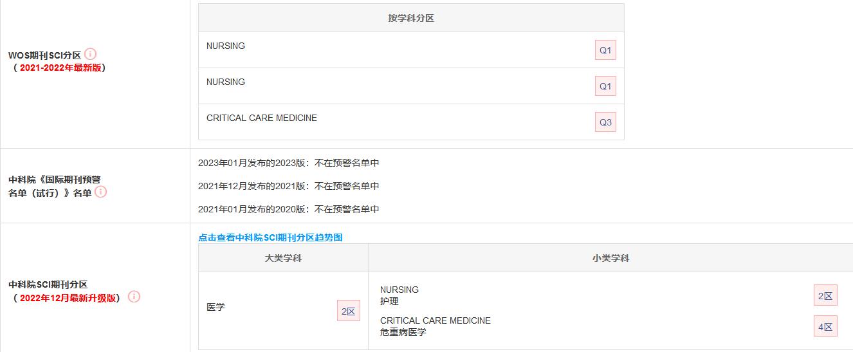
Task: Click the 2区 badge next to 医学
Action: coord(348,311)
